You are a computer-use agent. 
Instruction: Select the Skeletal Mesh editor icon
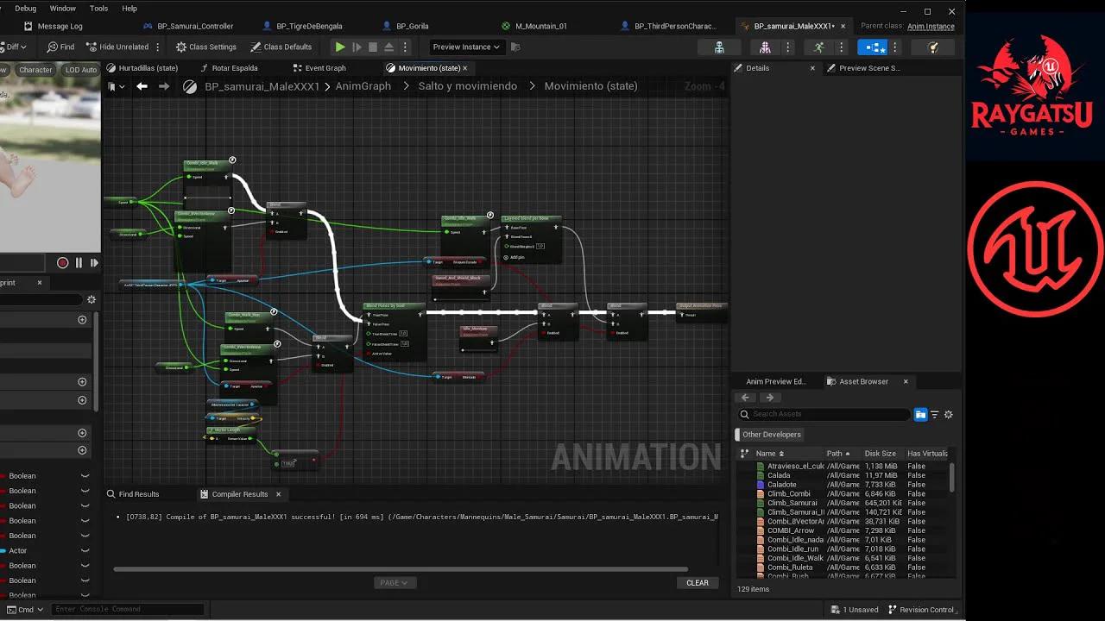click(764, 47)
